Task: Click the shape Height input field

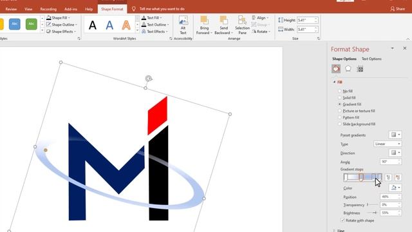Action: (x=306, y=20)
